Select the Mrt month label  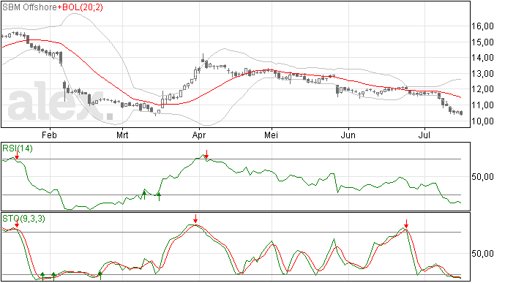pyautogui.click(x=122, y=135)
